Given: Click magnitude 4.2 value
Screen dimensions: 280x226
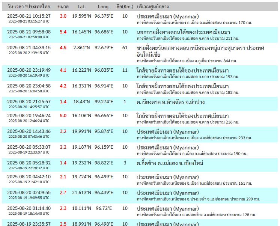Looking at the screenshot, I should point(63,86).
